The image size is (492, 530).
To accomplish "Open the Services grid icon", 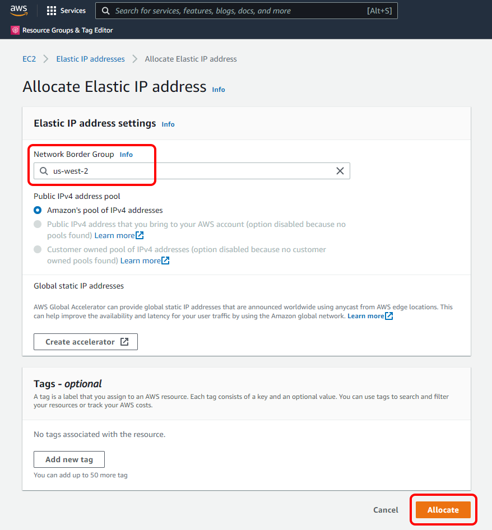I will [52, 11].
